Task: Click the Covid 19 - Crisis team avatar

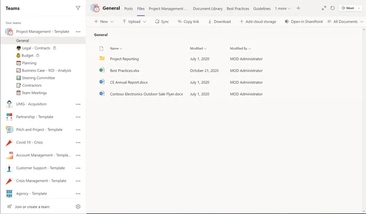Action: [9, 142]
